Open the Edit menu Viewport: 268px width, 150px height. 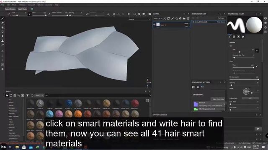tap(8, 5)
